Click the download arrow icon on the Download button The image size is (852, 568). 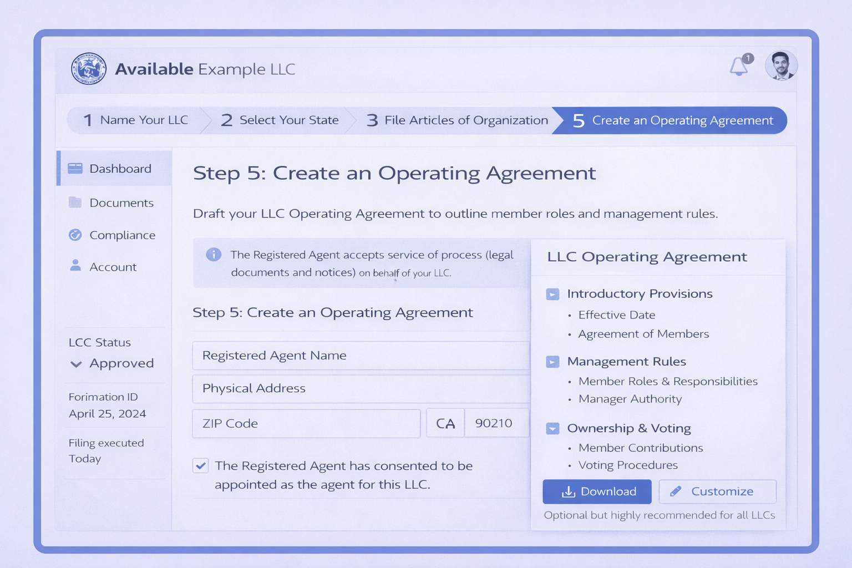pyautogui.click(x=568, y=491)
